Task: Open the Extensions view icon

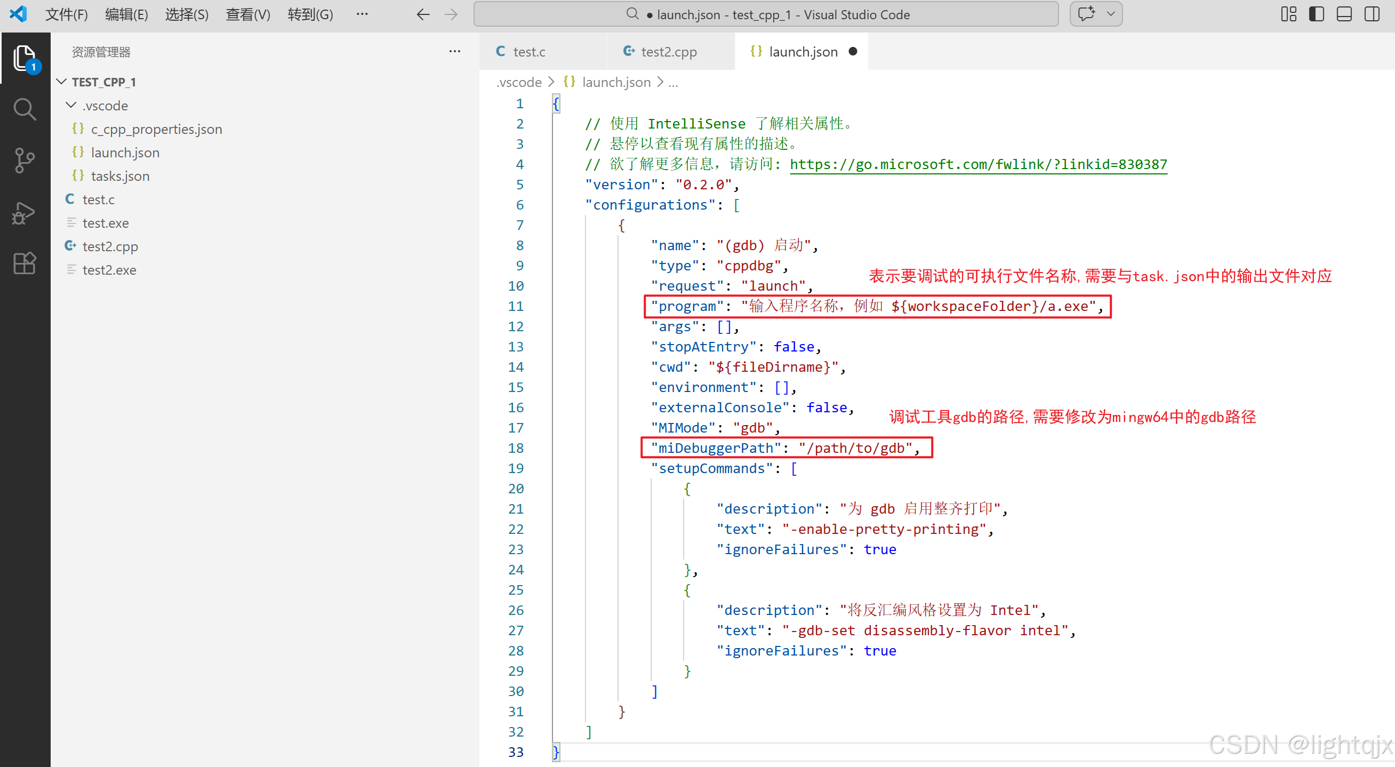Action: coord(25,264)
